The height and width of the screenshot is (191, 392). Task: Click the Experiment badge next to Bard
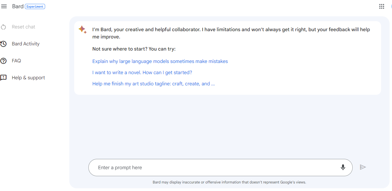click(x=35, y=6)
